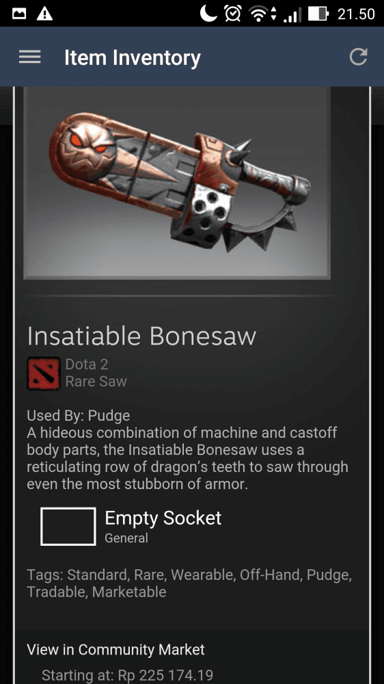This screenshot has width=384, height=684.
Task: Tap the Insatiable Bonesaw item name
Action: pos(141,337)
